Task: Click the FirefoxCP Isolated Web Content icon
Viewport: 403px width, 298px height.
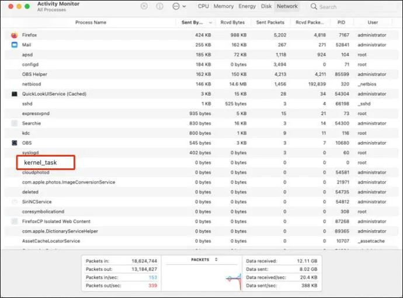Action: point(15,221)
